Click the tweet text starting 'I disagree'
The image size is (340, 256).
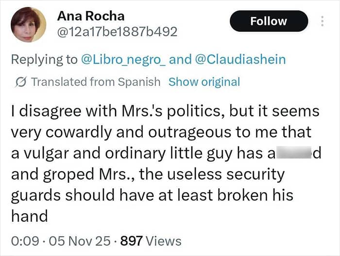pyautogui.click(x=166, y=163)
